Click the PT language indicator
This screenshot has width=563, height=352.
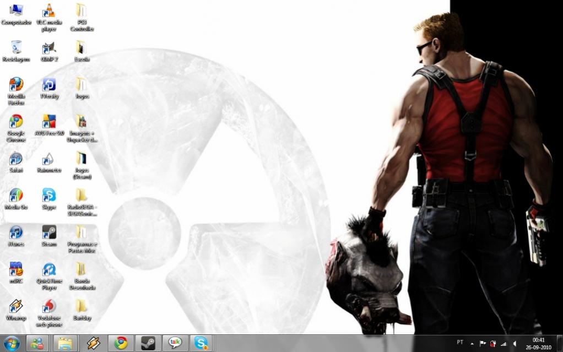point(460,342)
